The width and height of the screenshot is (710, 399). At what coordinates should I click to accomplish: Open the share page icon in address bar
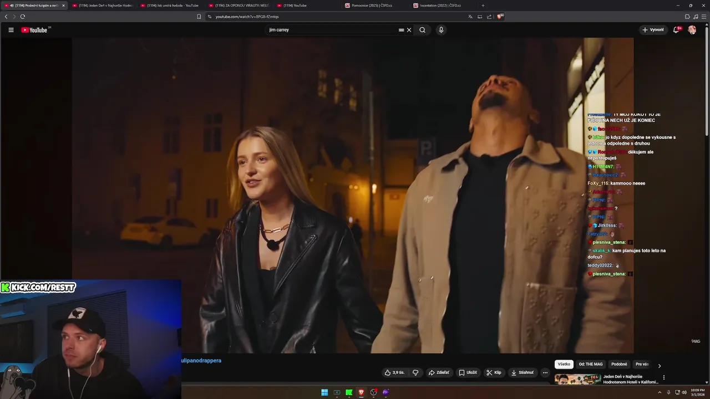click(489, 17)
